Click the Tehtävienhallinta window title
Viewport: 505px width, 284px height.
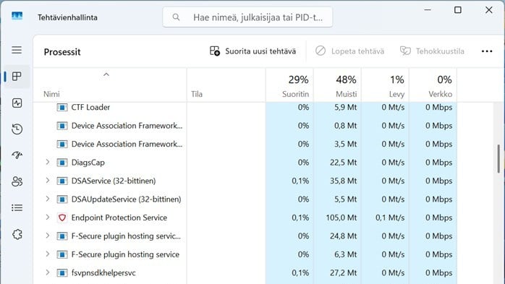pos(67,17)
